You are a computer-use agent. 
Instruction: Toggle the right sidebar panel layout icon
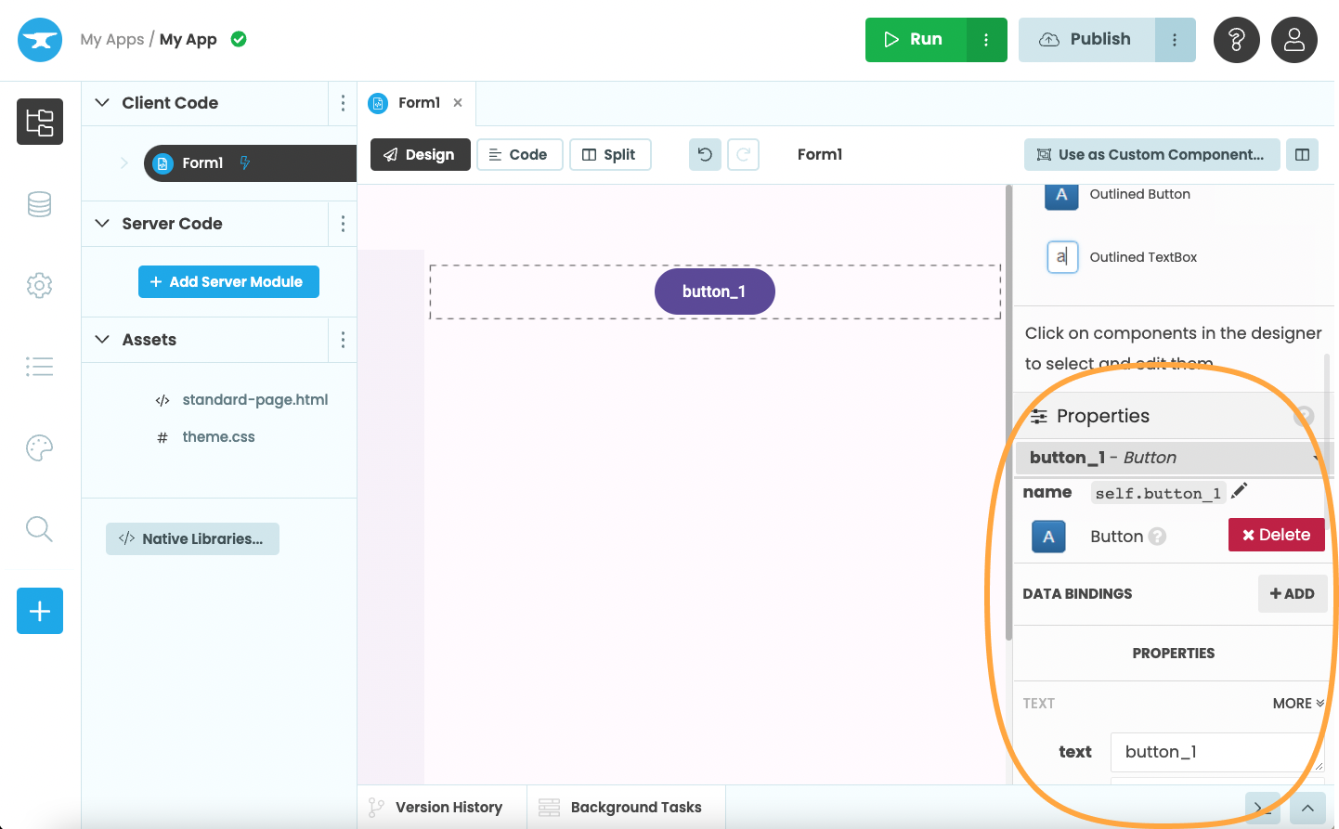point(1302,155)
